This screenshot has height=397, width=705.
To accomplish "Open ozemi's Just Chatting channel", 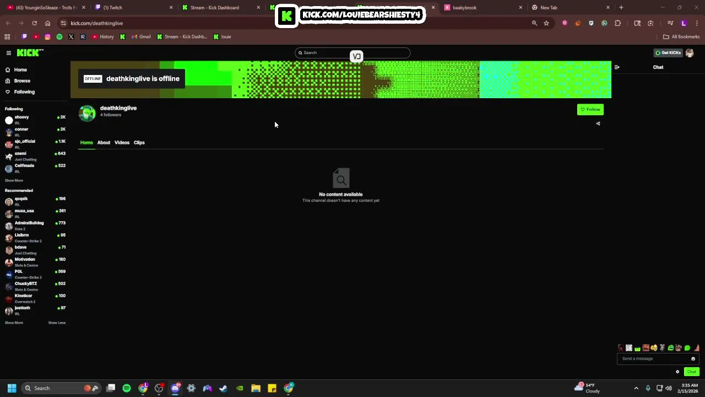I will (x=35, y=156).
